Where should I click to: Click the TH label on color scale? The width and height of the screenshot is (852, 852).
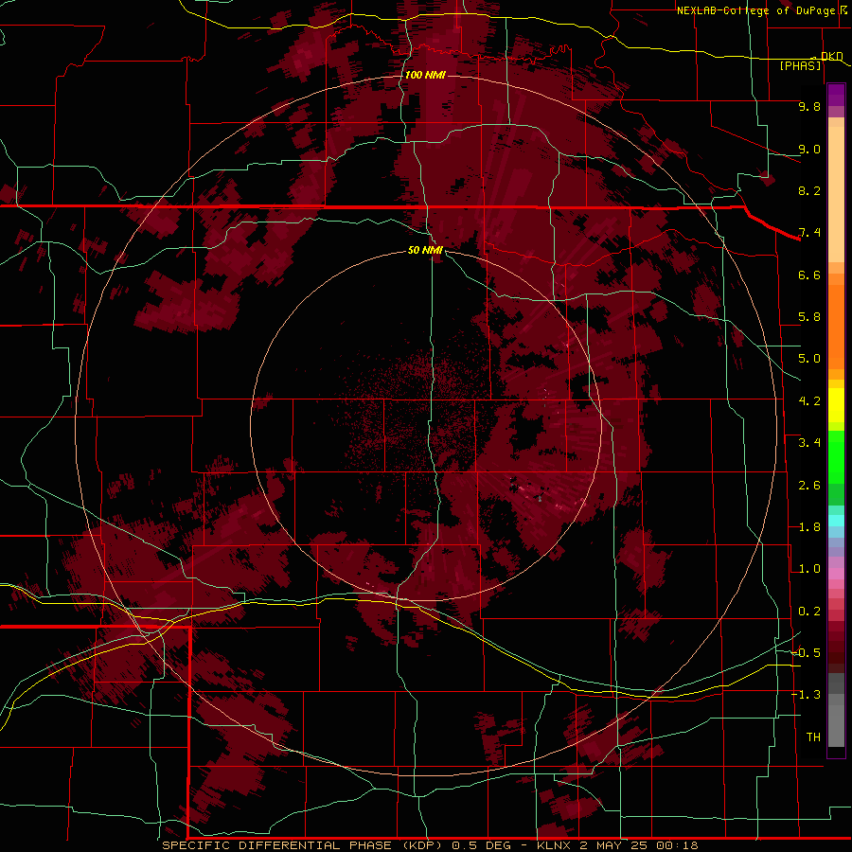[x=813, y=737]
